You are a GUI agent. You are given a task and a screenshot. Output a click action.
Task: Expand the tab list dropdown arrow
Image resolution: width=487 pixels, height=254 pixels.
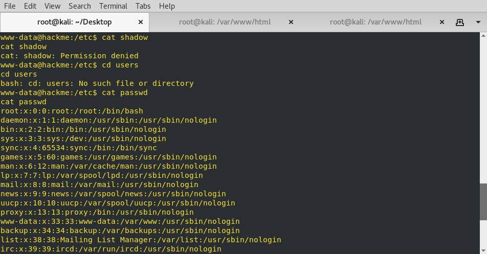coord(478,22)
